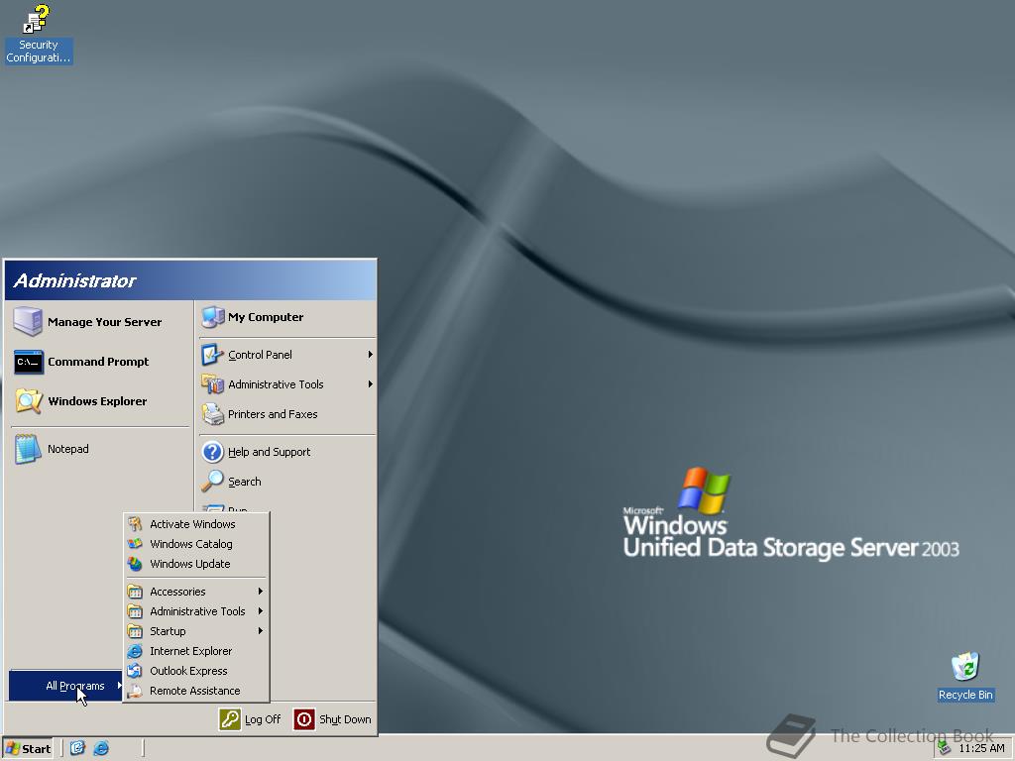Screen dimensions: 1015x761
Task: Launch Outlook Express from All Programs
Action: click(186, 671)
